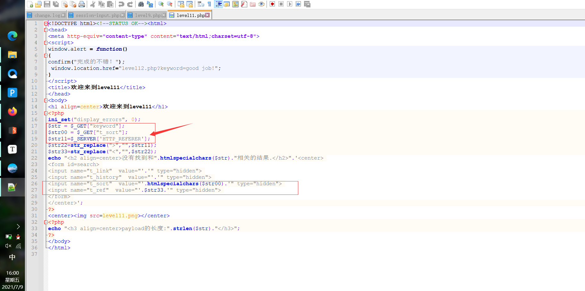
Task: Open Microsoft Edge from taskbar
Action: pos(12,36)
